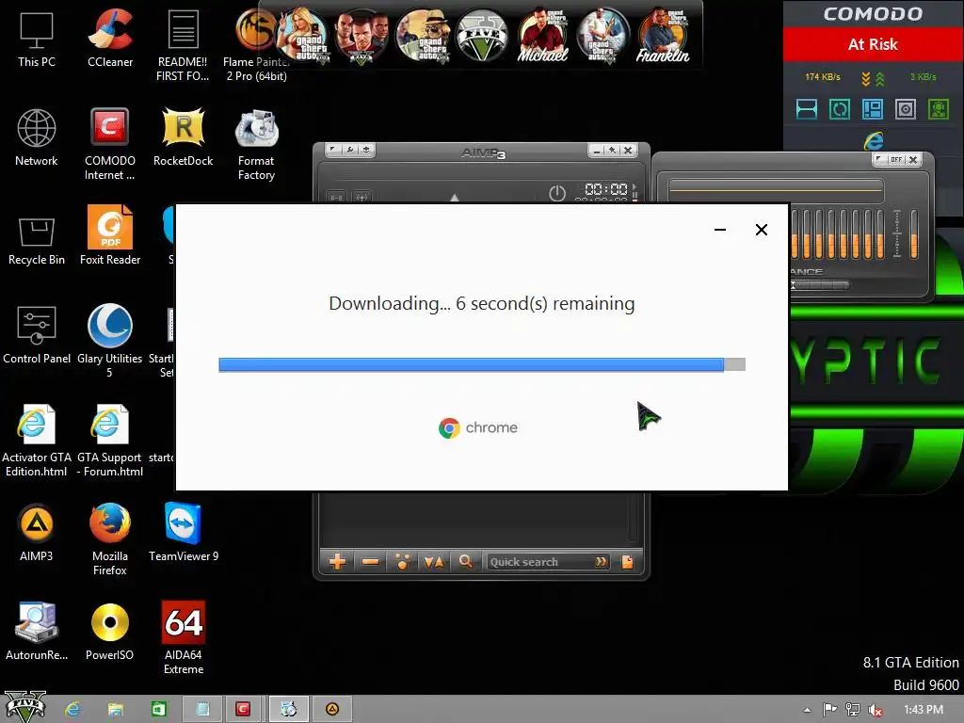Toggle the AIMP3 power button

point(557,193)
